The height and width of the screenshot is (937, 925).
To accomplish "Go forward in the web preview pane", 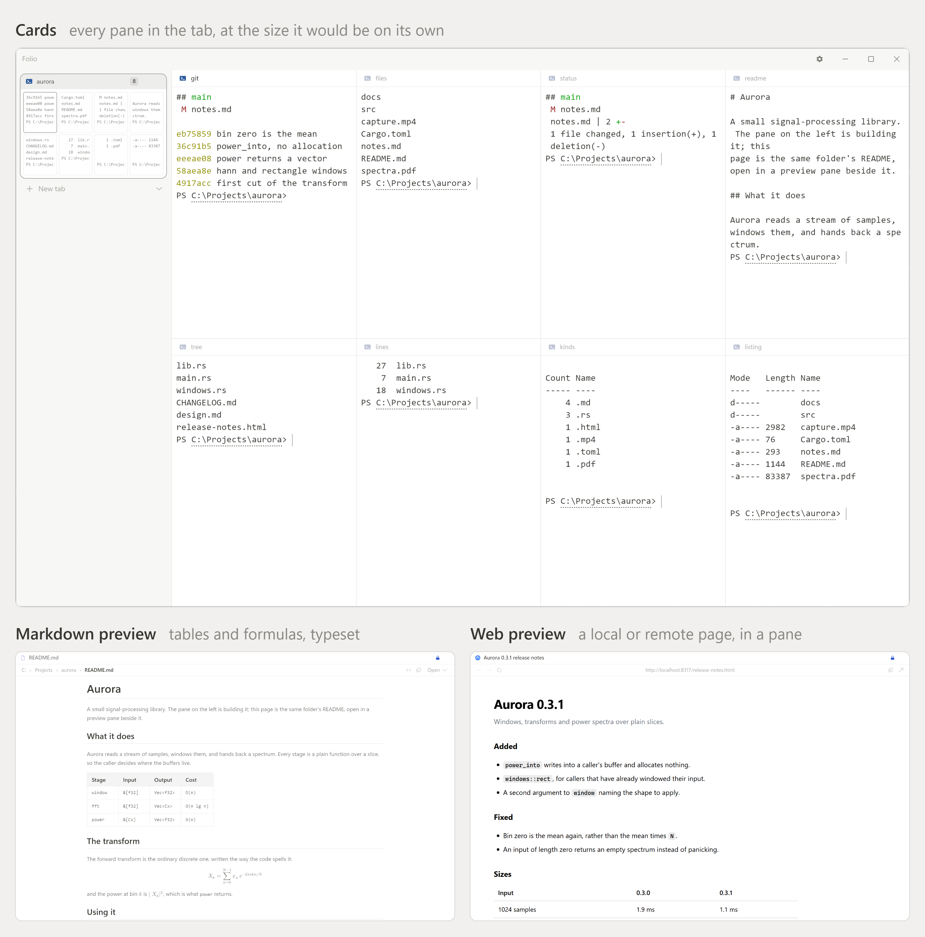I will [x=489, y=670].
